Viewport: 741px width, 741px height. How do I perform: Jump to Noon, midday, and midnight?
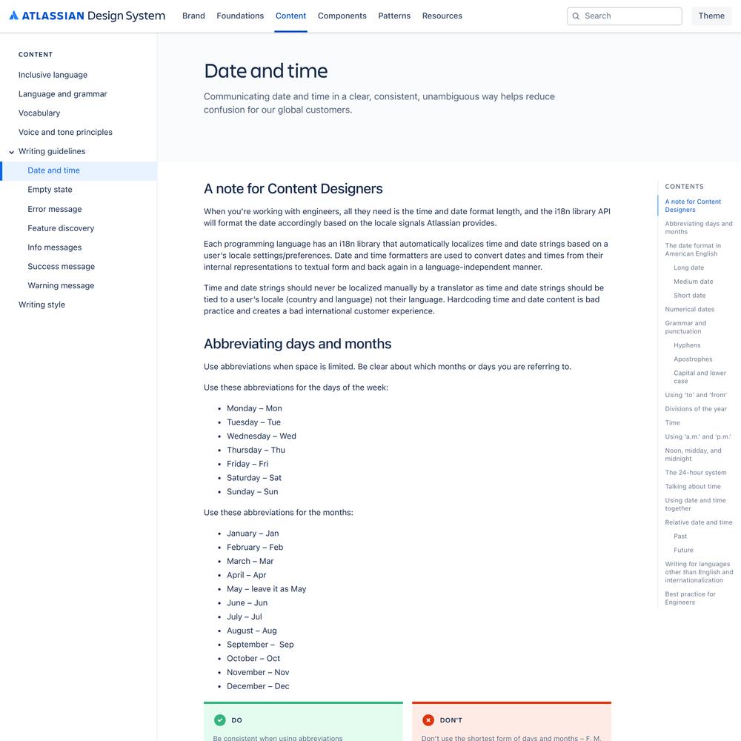pos(693,455)
